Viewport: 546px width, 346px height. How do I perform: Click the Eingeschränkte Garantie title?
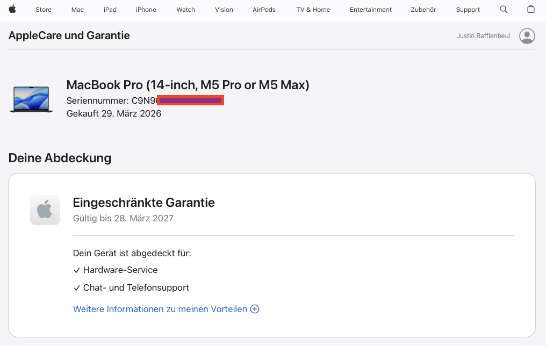(x=144, y=203)
